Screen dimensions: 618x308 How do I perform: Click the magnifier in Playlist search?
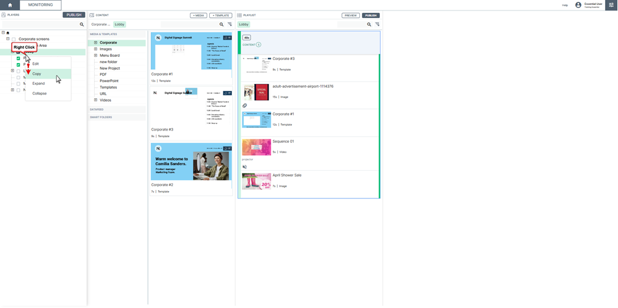[369, 24]
